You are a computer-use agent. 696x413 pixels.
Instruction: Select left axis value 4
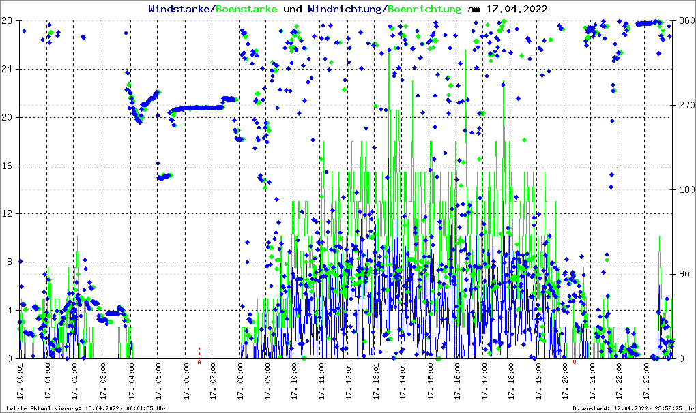[x=9, y=310]
